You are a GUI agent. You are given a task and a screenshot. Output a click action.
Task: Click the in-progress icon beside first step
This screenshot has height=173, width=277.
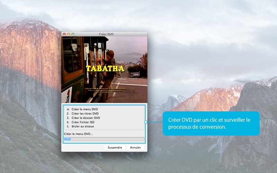[68, 109]
